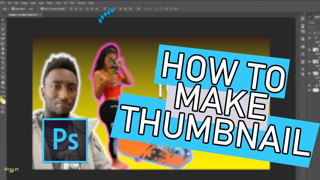Screen dimensions: 320x180
Task: Select the Zoom tool
Action: 3,87
